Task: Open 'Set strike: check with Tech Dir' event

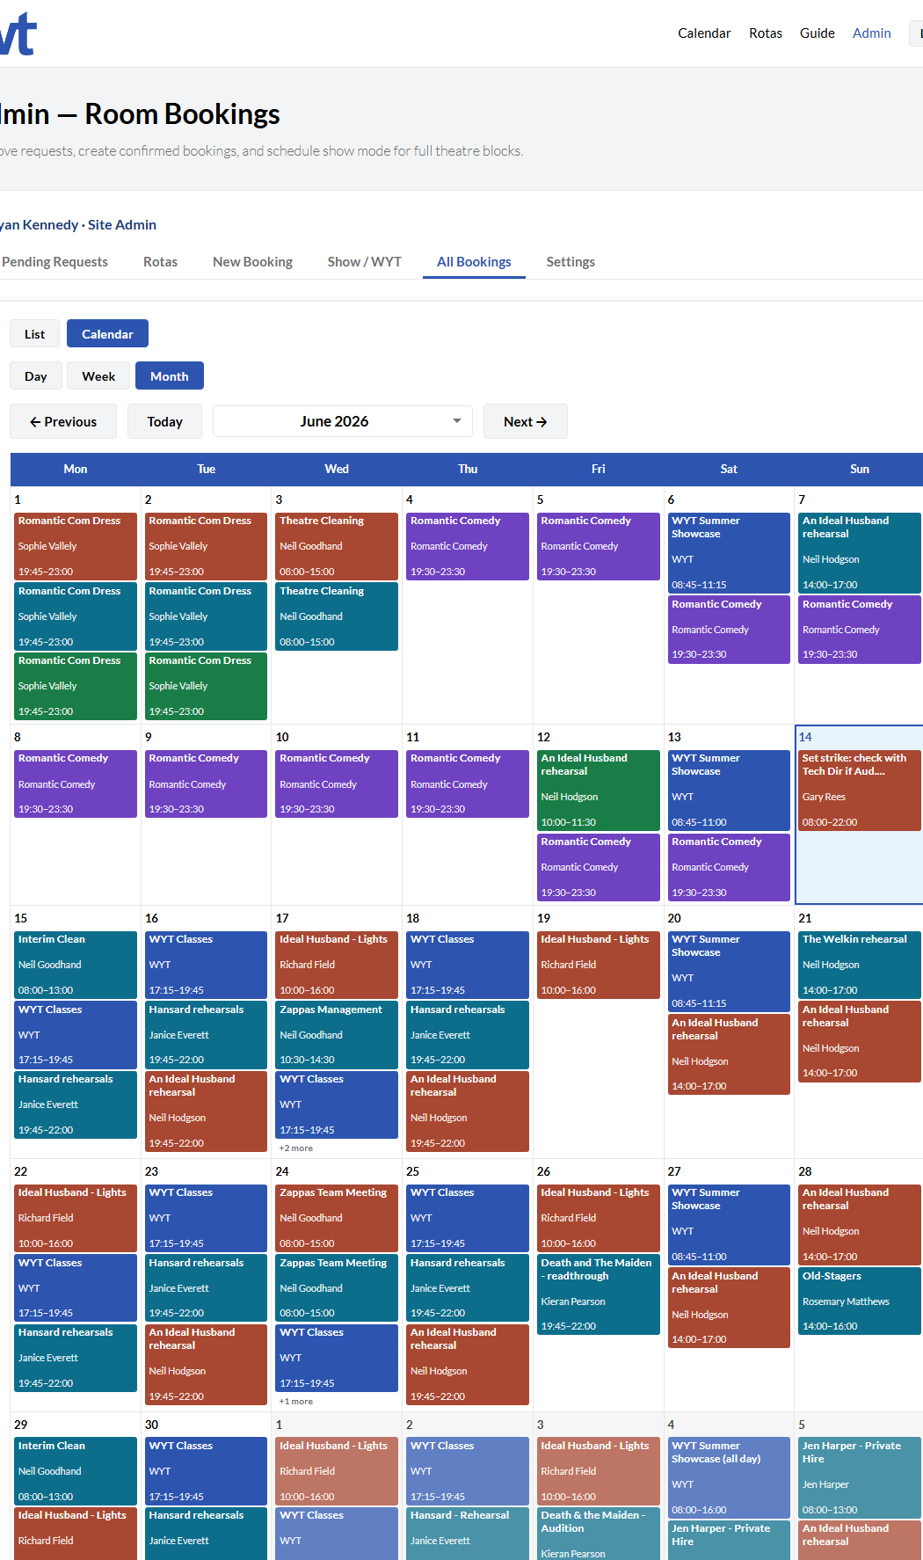Action: point(860,790)
